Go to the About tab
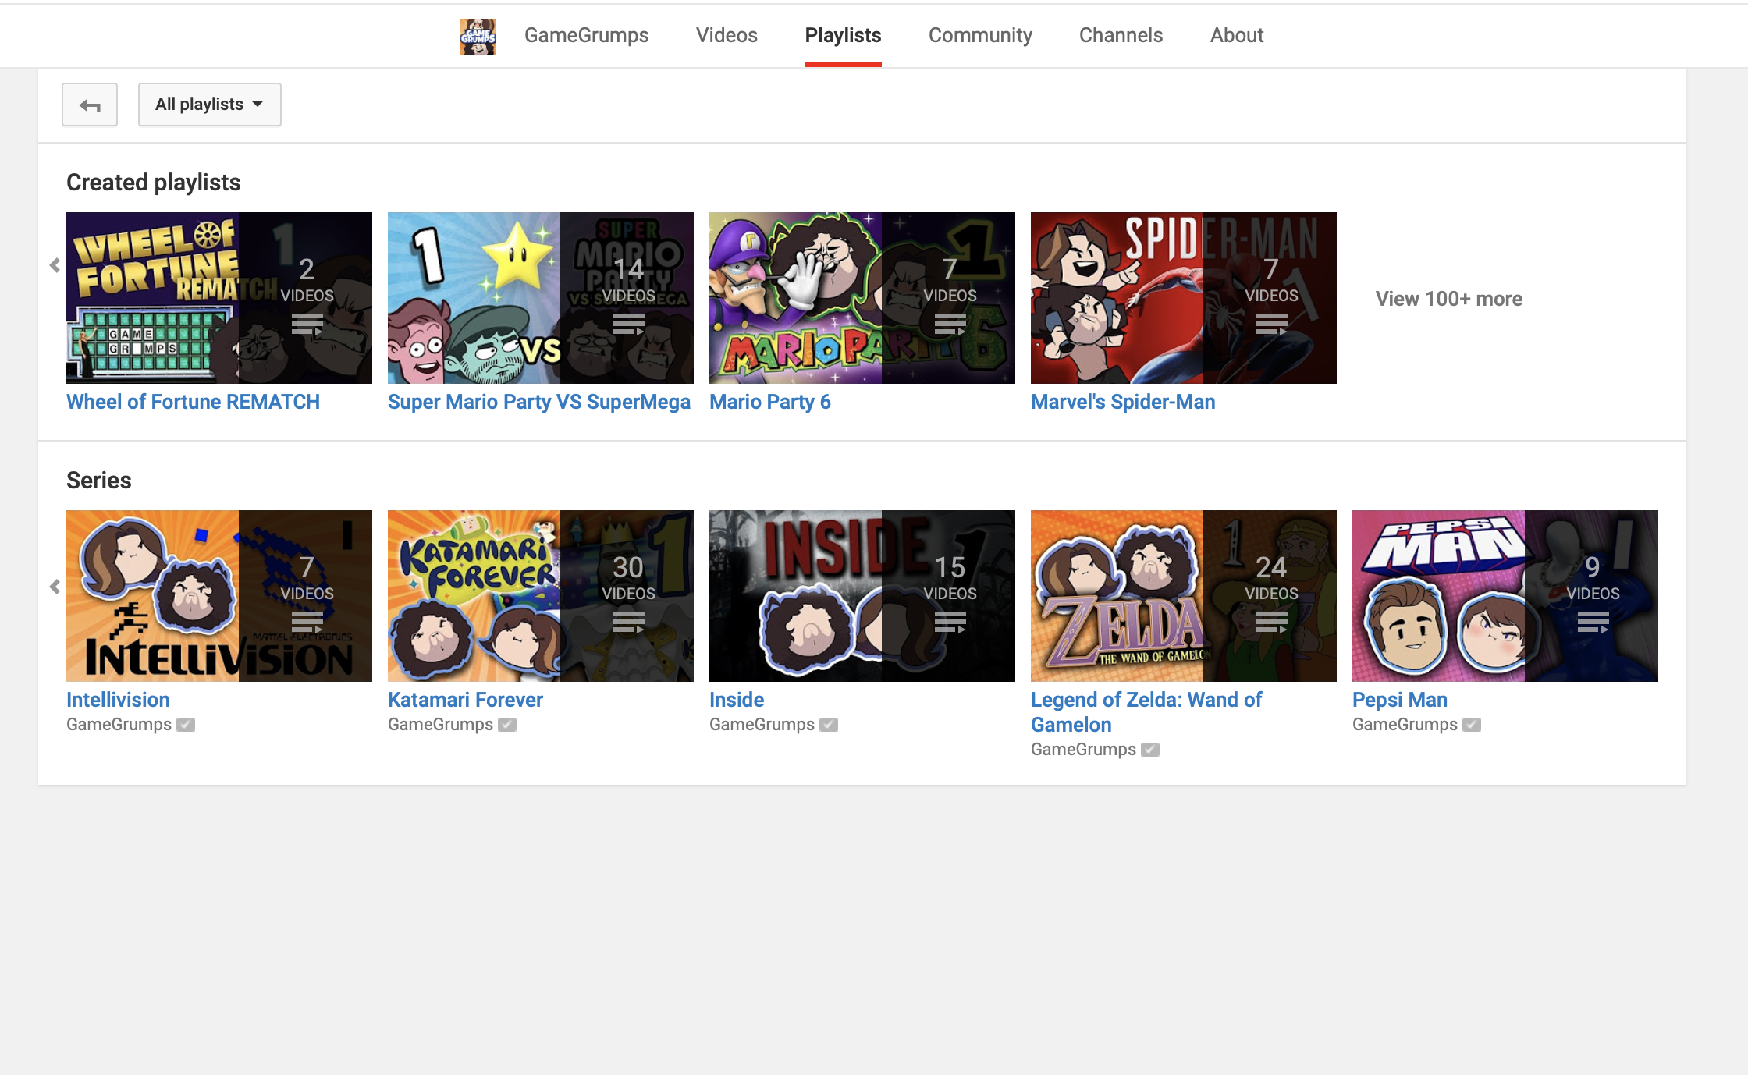 coord(1237,35)
